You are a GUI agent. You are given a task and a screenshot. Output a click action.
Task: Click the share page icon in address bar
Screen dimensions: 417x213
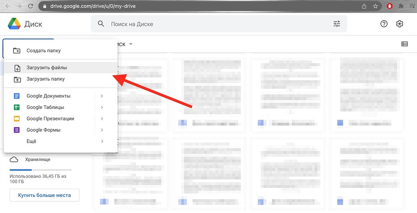click(364, 6)
